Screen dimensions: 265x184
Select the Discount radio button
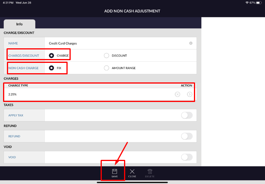(106, 56)
